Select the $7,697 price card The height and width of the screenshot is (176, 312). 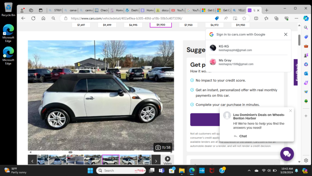(81, 25)
